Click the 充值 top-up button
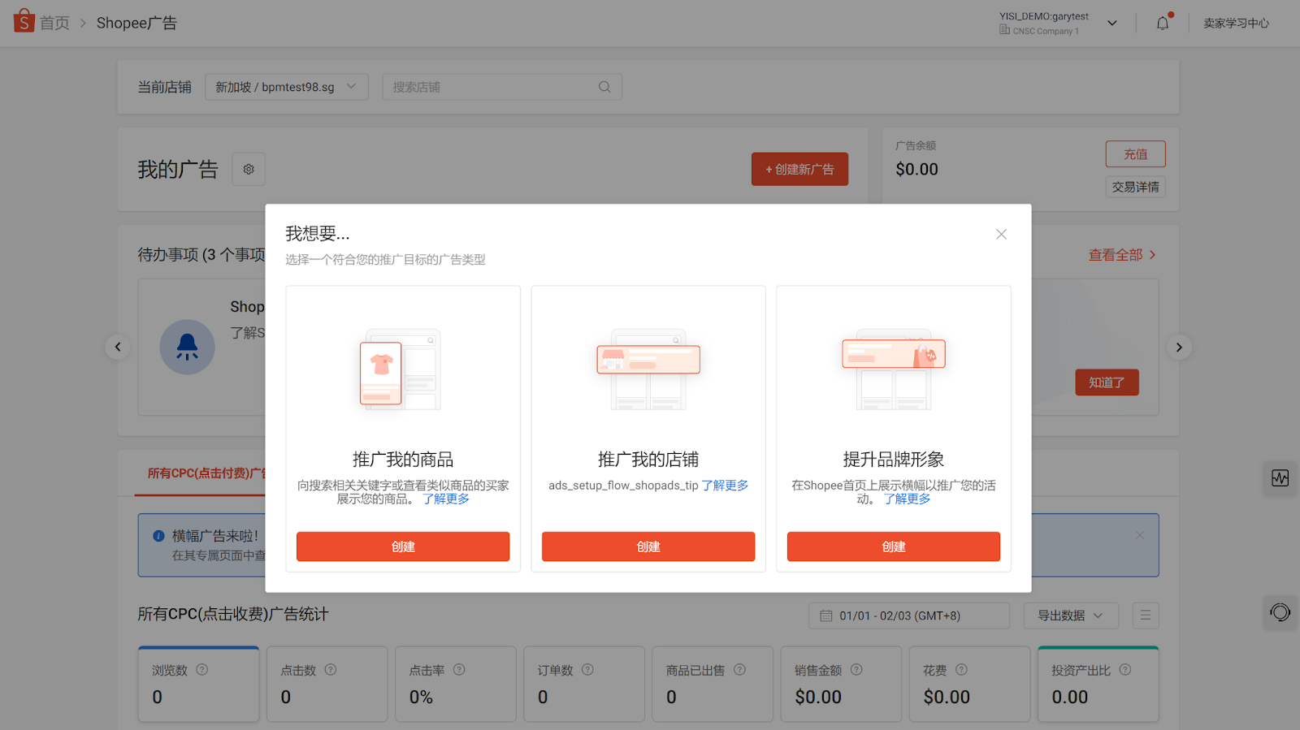 pyautogui.click(x=1135, y=154)
